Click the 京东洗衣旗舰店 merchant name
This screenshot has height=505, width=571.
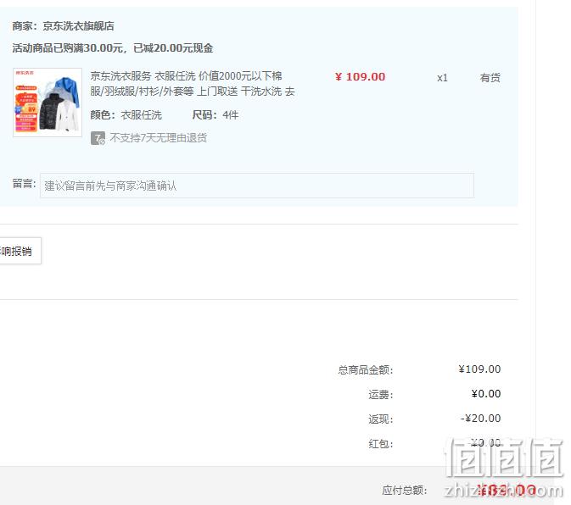[x=78, y=26]
